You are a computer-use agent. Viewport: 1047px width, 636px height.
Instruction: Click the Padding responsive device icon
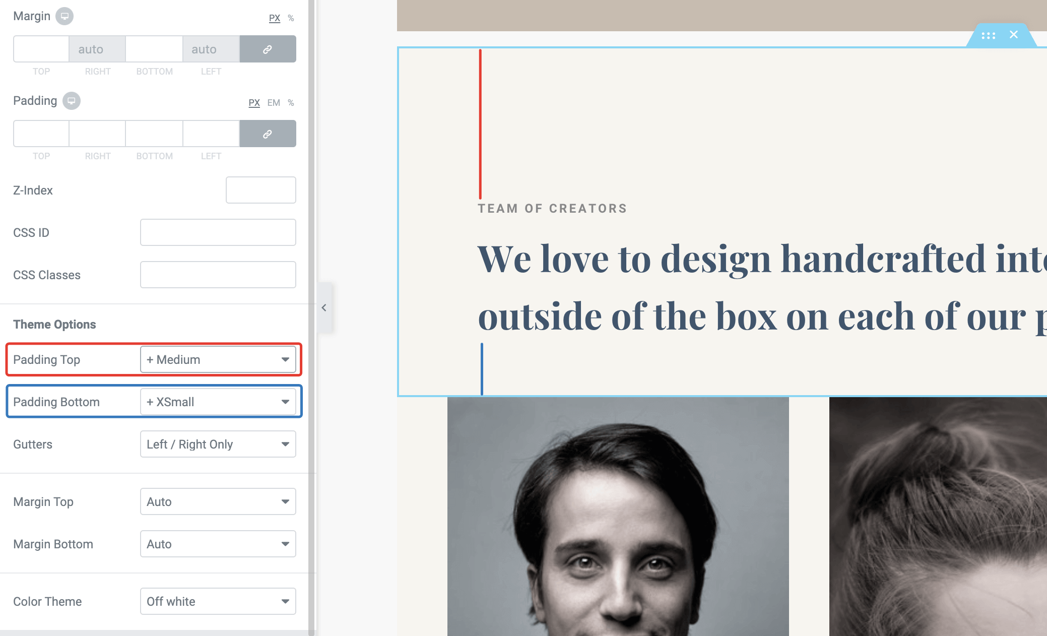pos(72,101)
